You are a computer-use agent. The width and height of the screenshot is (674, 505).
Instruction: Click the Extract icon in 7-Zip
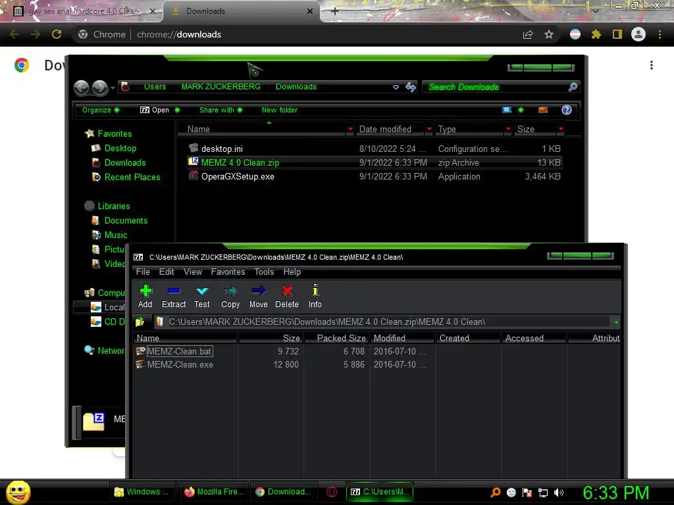[174, 291]
